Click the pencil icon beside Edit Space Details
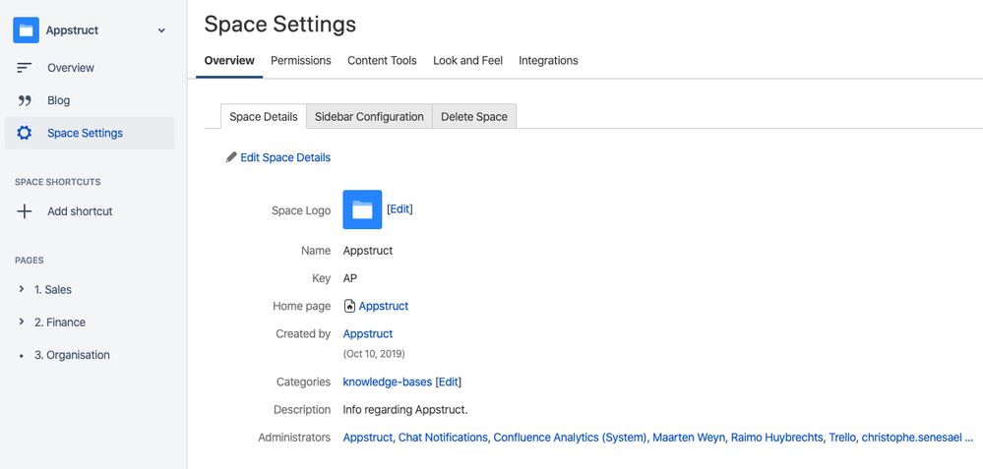This screenshot has width=983, height=469. point(231,157)
